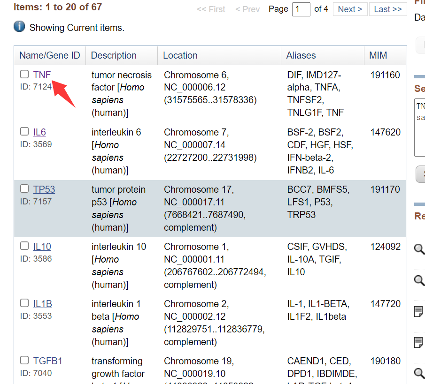Open the IL6 gene record
The image size is (425, 384).
39,132
